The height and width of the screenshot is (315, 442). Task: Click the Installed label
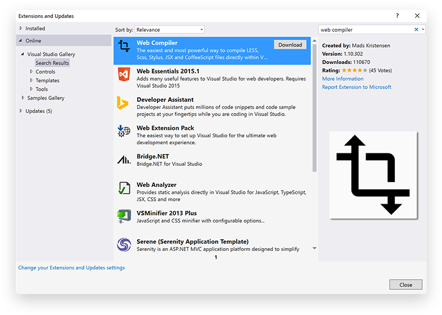click(x=35, y=29)
